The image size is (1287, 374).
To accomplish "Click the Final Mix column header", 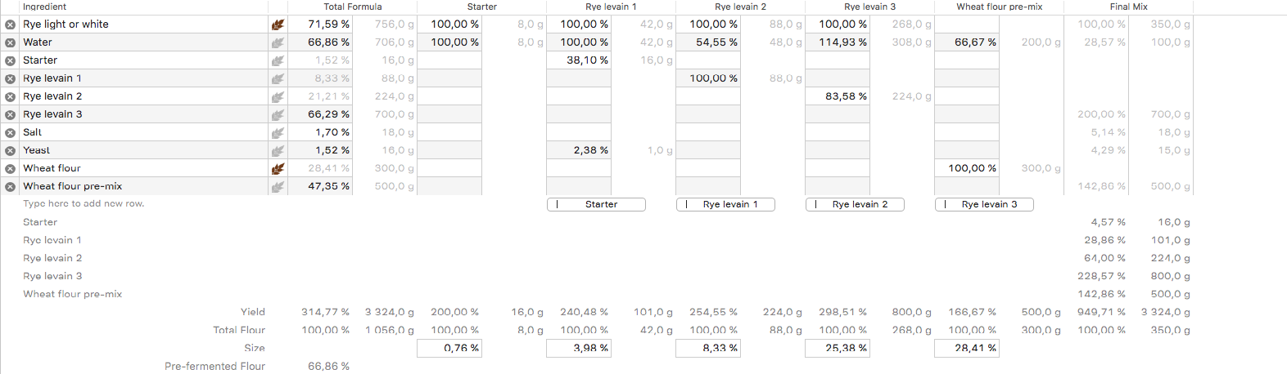I will (1128, 7).
